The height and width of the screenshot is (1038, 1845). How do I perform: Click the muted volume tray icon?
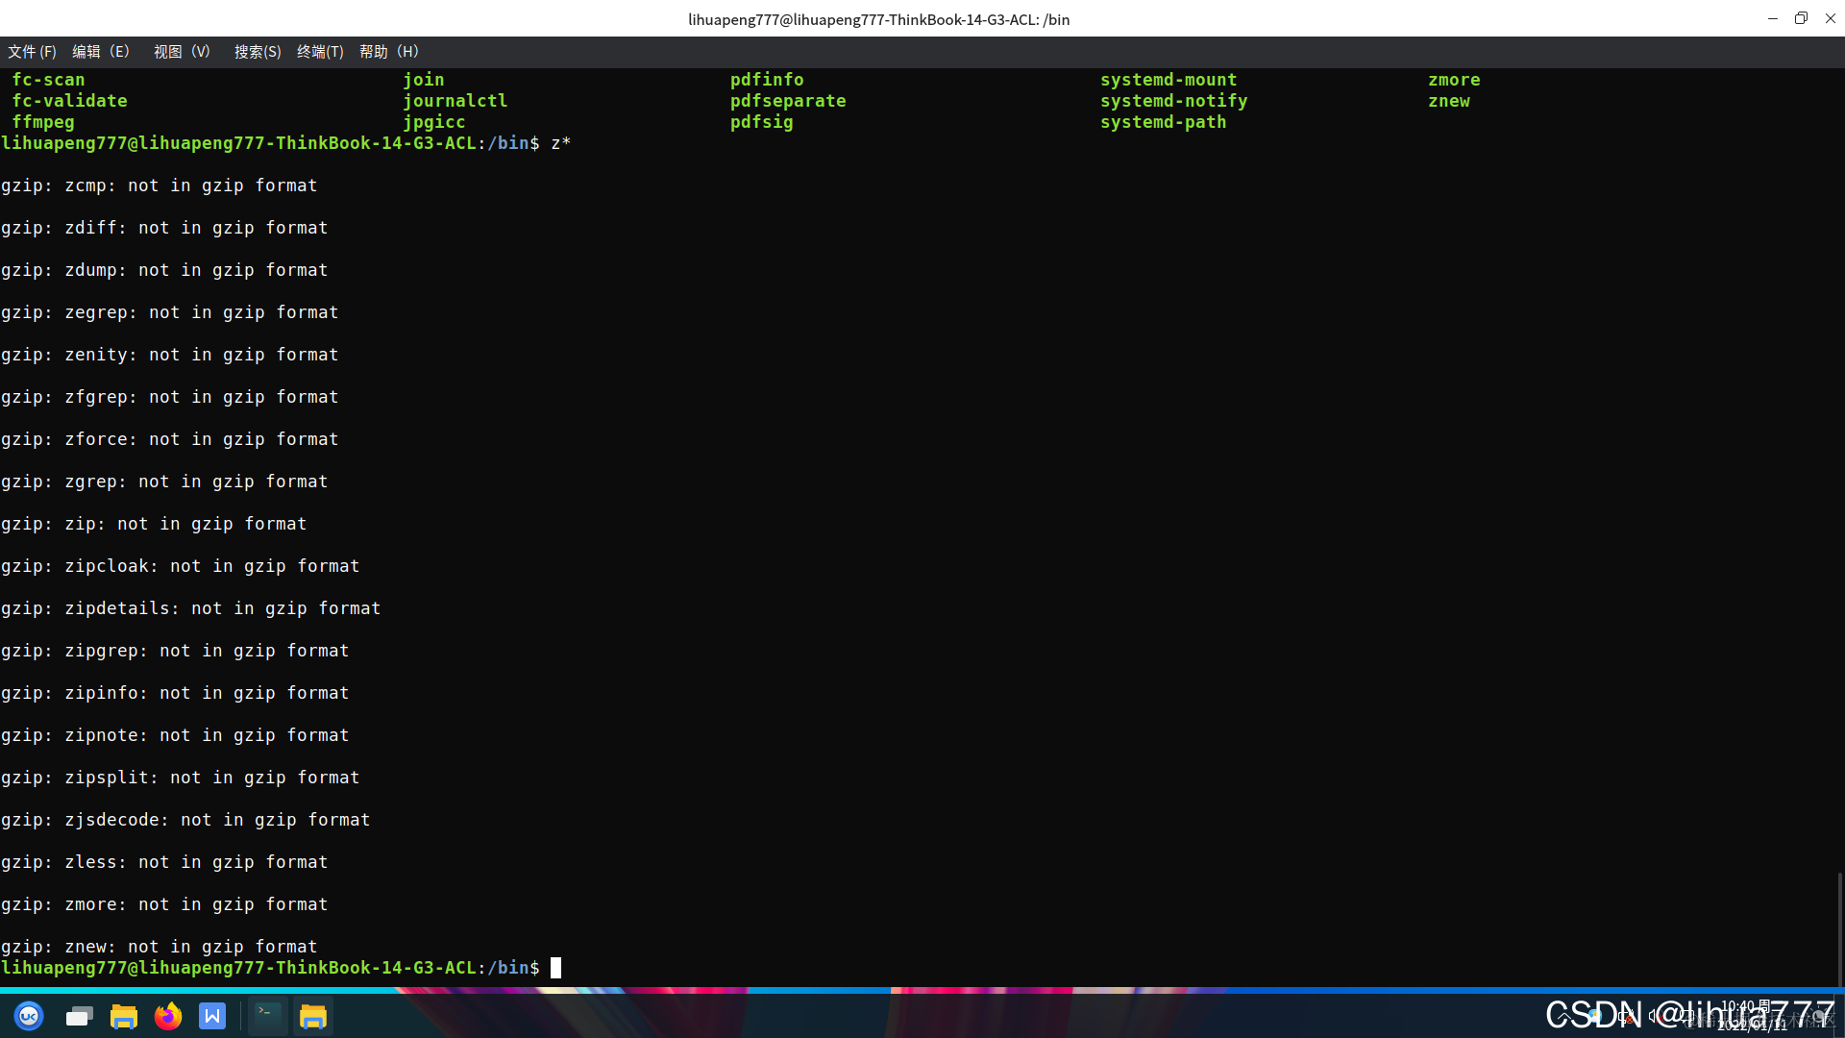click(1655, 1015)
